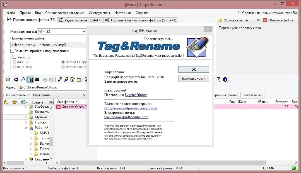Expand the KMS folder node
The width and height of the screenshot is (301, 173).
pyautogui.click(x=31, y=133)
